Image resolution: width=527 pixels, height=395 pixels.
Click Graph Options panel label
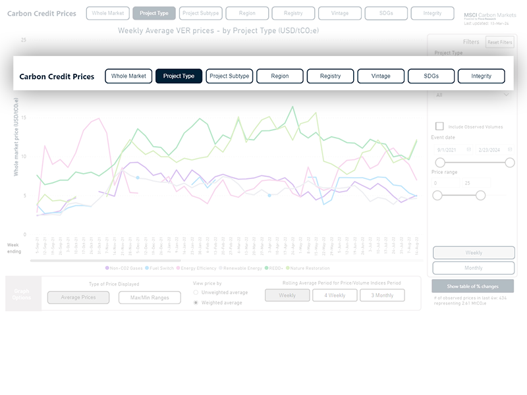click(22, 294)
